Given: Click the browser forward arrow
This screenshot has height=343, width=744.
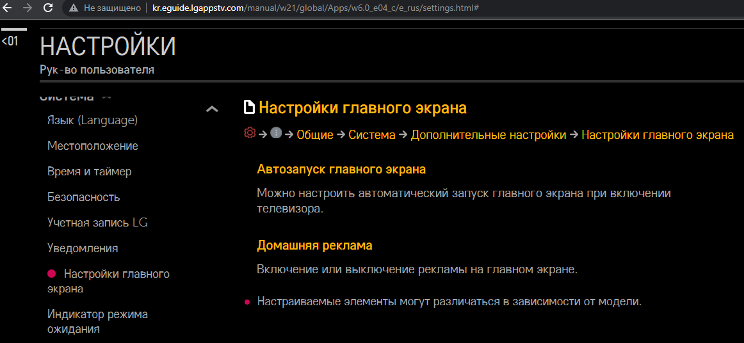Looking at the screenshot, I should coord(28,8).
